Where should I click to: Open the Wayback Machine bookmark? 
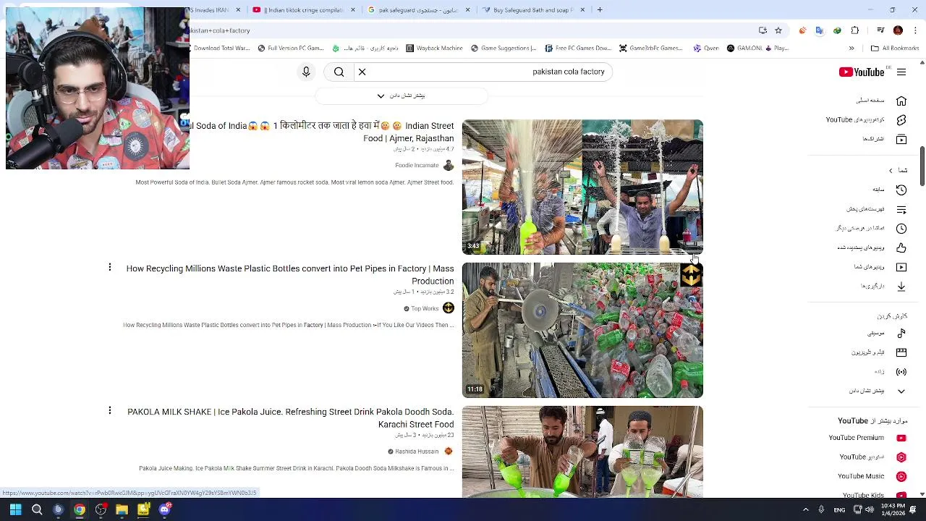434,48
